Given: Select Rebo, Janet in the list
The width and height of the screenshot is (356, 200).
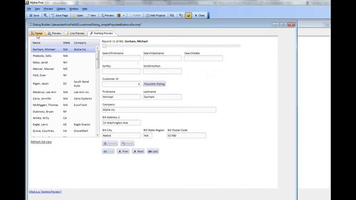Looking at the screenshot, I should (63, 62).
